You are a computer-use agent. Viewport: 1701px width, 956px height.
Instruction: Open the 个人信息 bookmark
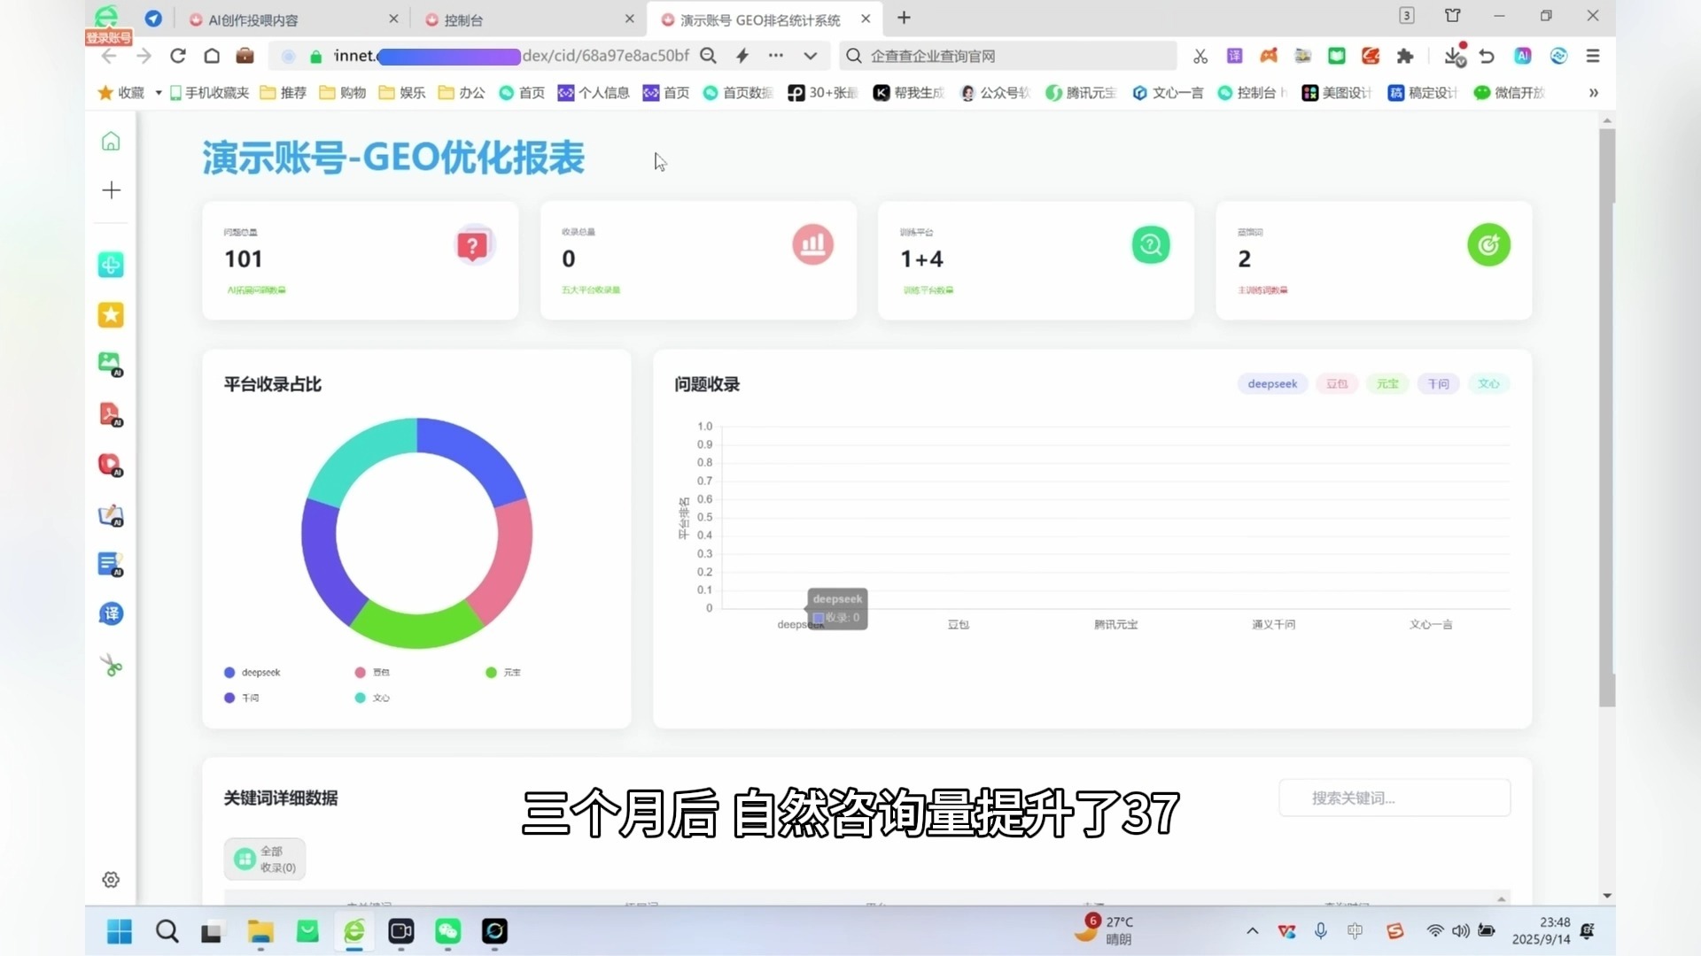pyautogui.click(x=594, y=93)
